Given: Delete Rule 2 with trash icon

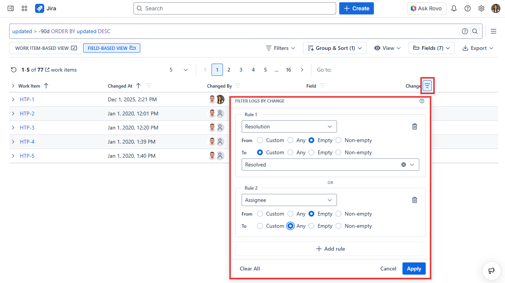Looking at the screenshot, I should tap(415, 200).
